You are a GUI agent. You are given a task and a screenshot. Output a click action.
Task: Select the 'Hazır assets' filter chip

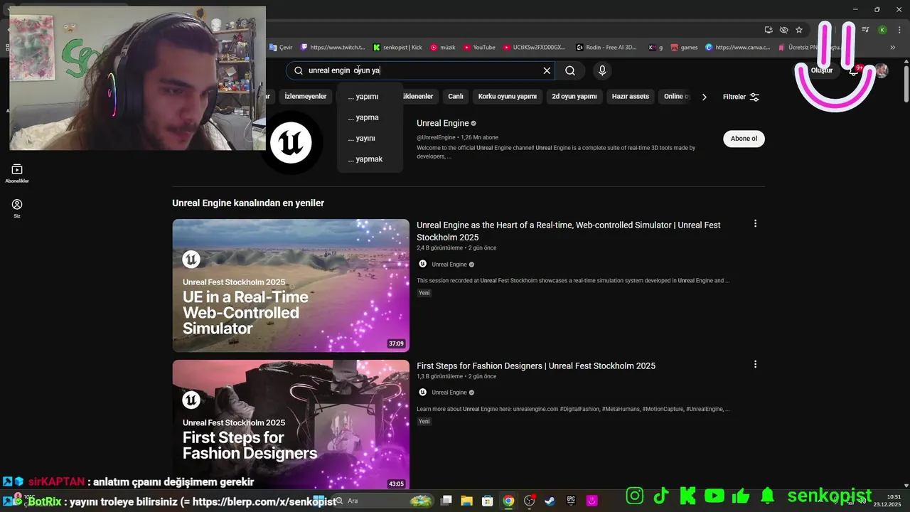(631, 97)
